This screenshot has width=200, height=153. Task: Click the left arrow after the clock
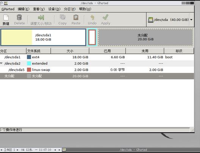(x=55, y=150)
